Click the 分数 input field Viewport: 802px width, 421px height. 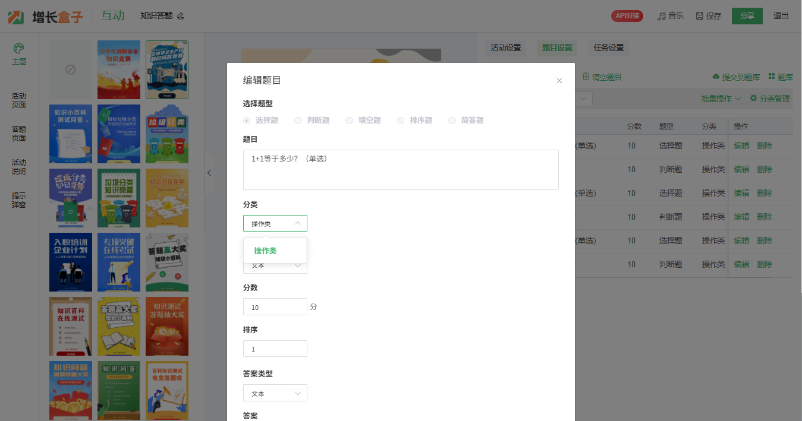click(x=275, y=307)
